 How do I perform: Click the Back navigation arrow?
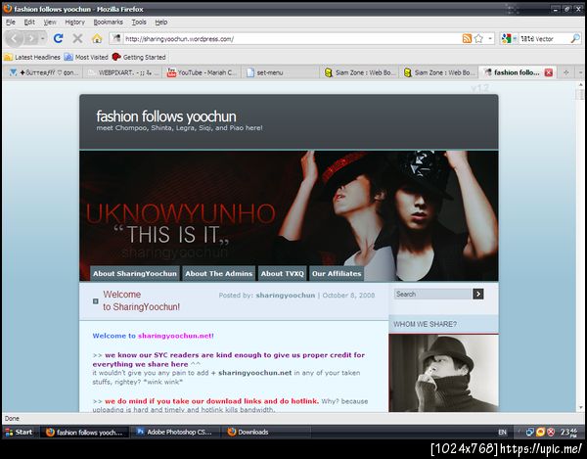point(15,38)
